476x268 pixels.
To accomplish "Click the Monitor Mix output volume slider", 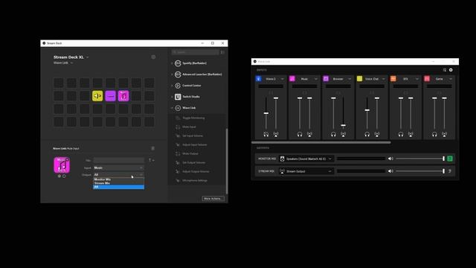I will (420, 159).
